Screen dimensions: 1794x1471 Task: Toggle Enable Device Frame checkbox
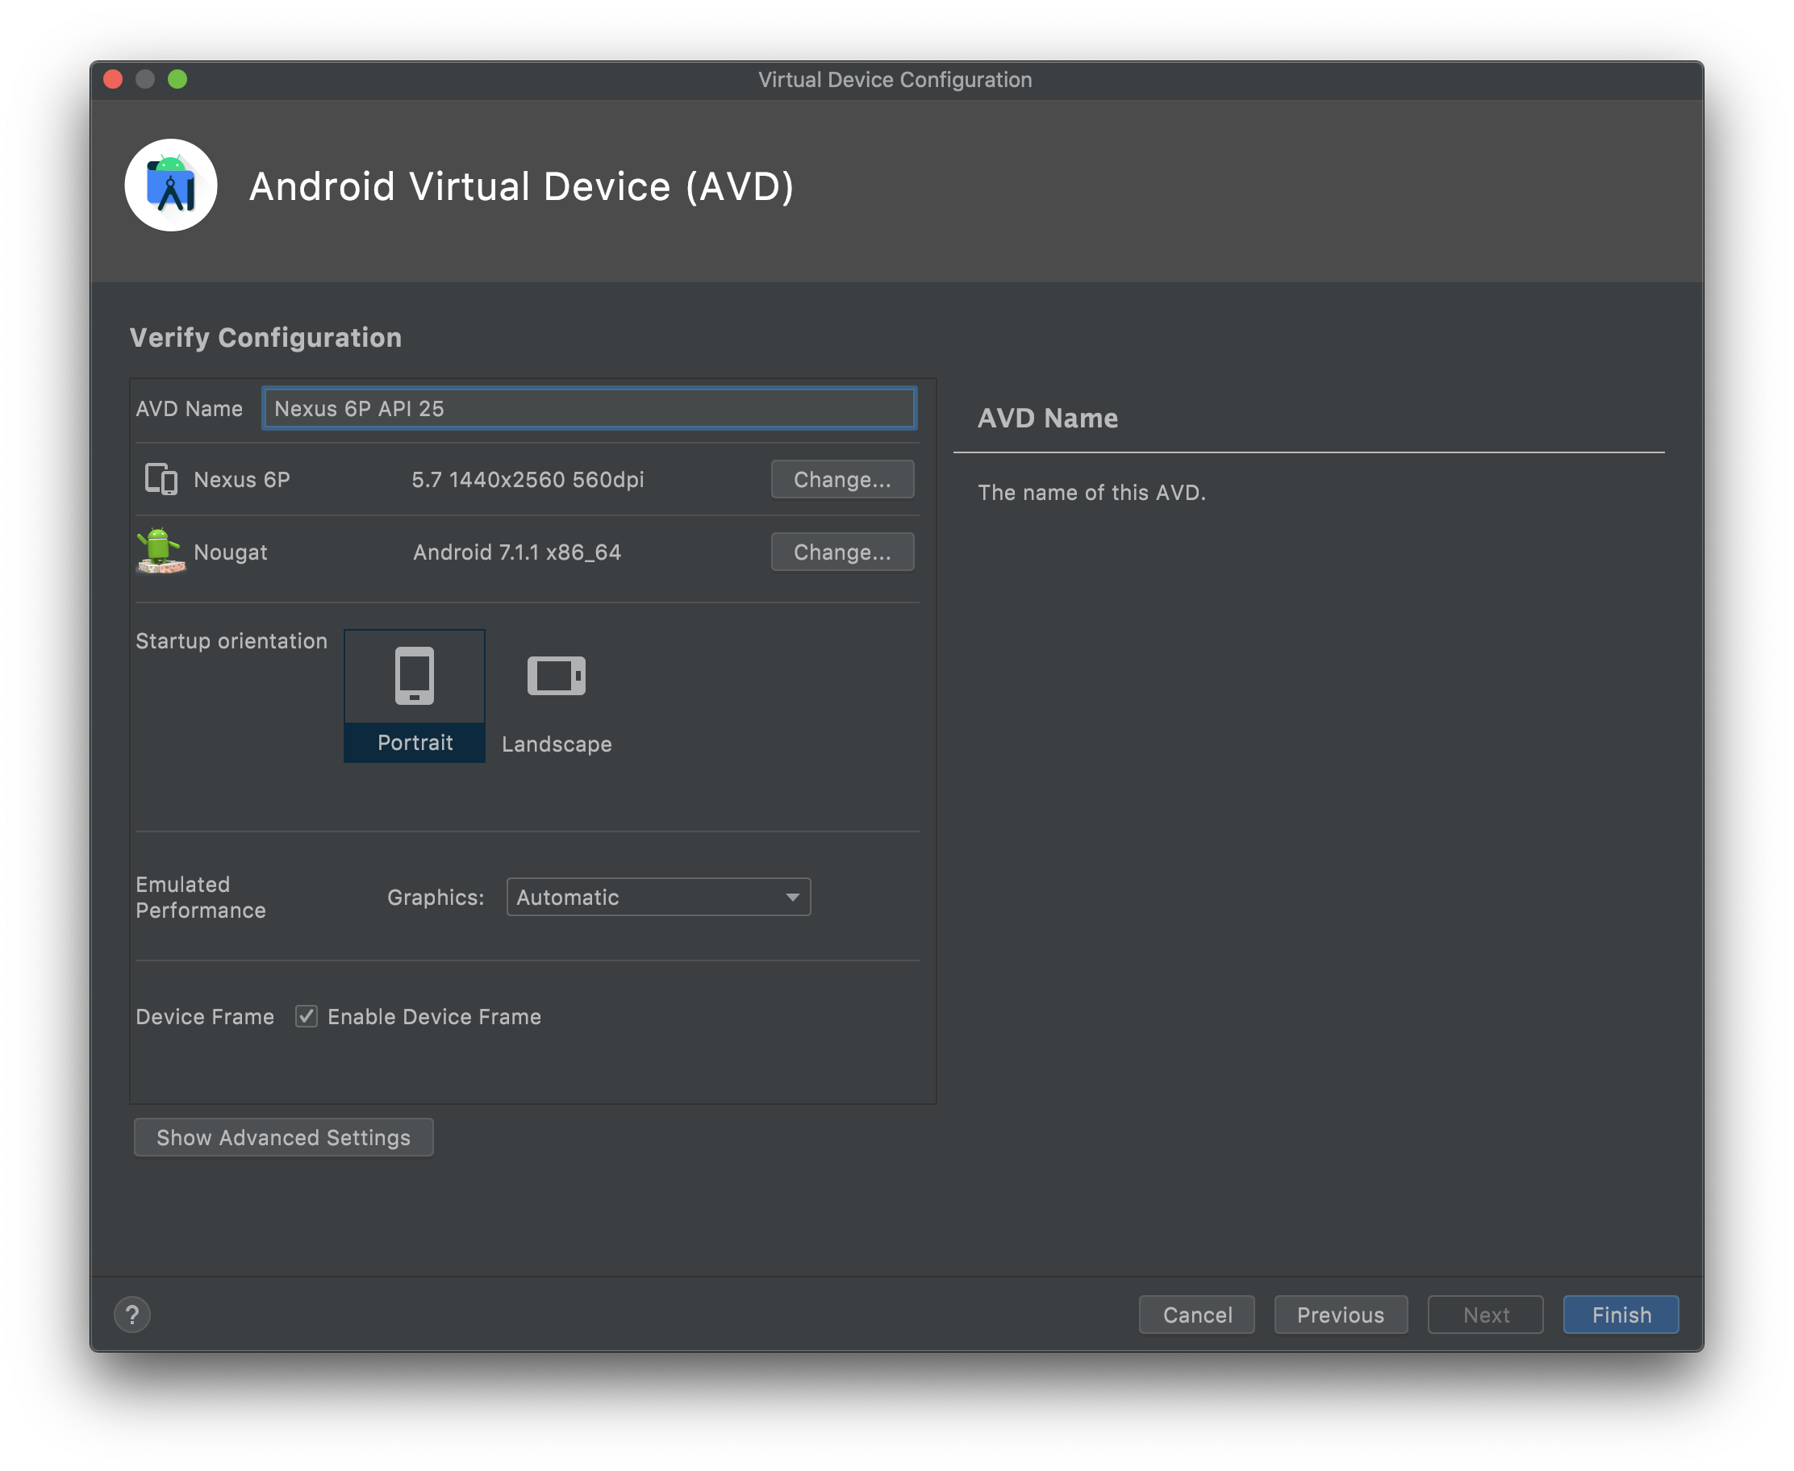point(306,1016)
